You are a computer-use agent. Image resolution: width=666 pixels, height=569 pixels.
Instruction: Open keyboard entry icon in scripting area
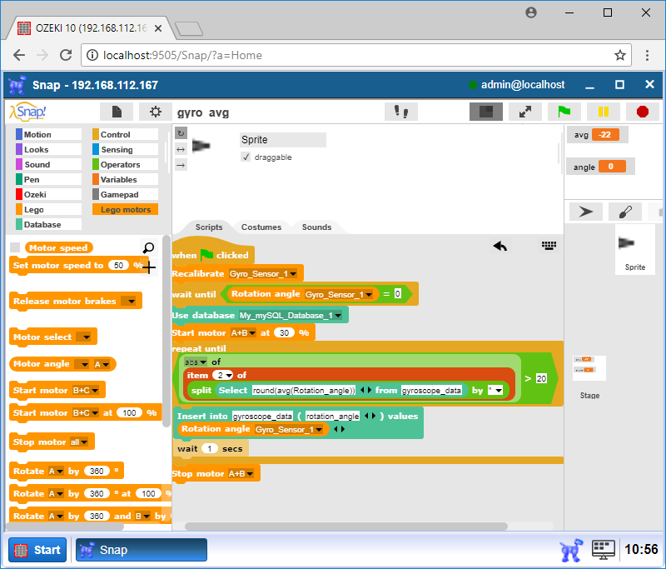pyautogui.click(x=549, y=245)
